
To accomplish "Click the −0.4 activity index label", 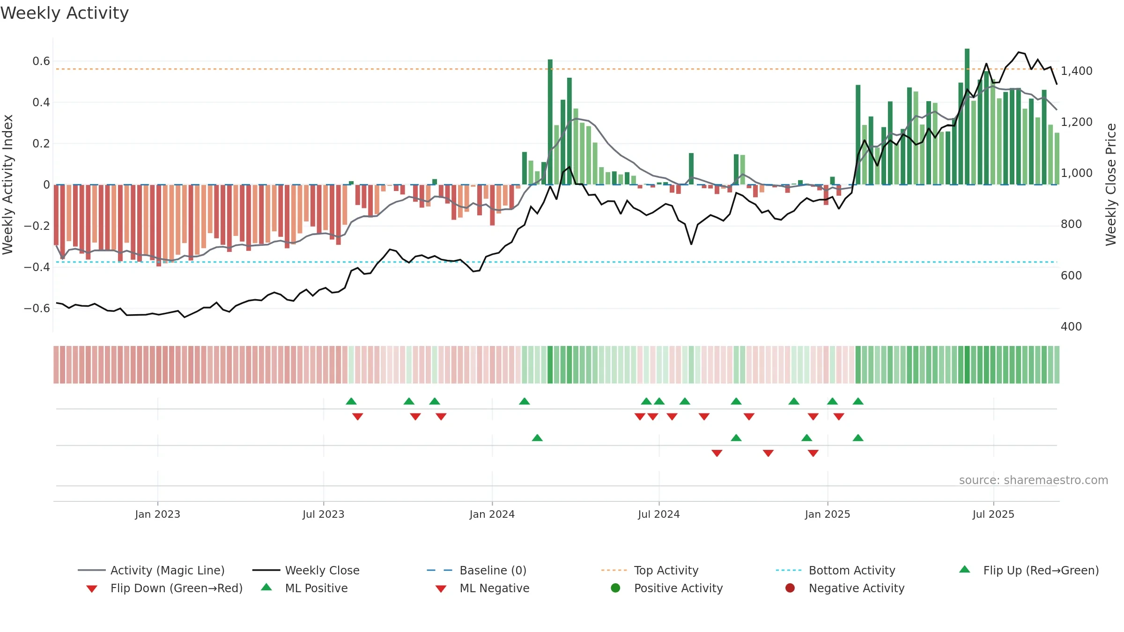I will [37, 267].
